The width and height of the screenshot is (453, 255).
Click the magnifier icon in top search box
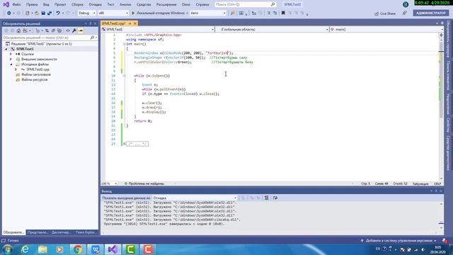[x=273, y=4]
